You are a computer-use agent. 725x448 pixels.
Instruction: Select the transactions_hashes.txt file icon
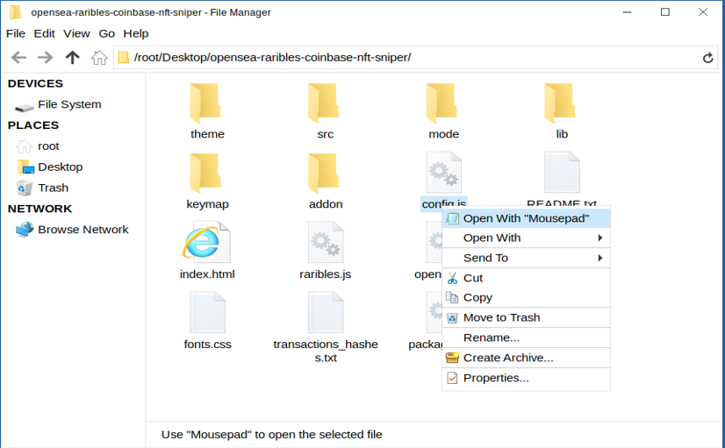326,313
